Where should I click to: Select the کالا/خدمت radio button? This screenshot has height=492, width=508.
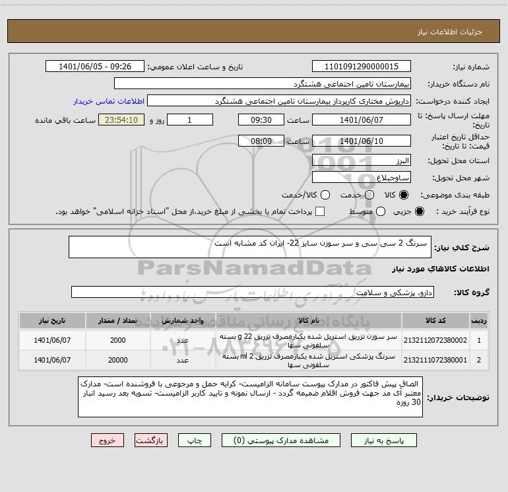pyautogui.click(x=325, y=195)
